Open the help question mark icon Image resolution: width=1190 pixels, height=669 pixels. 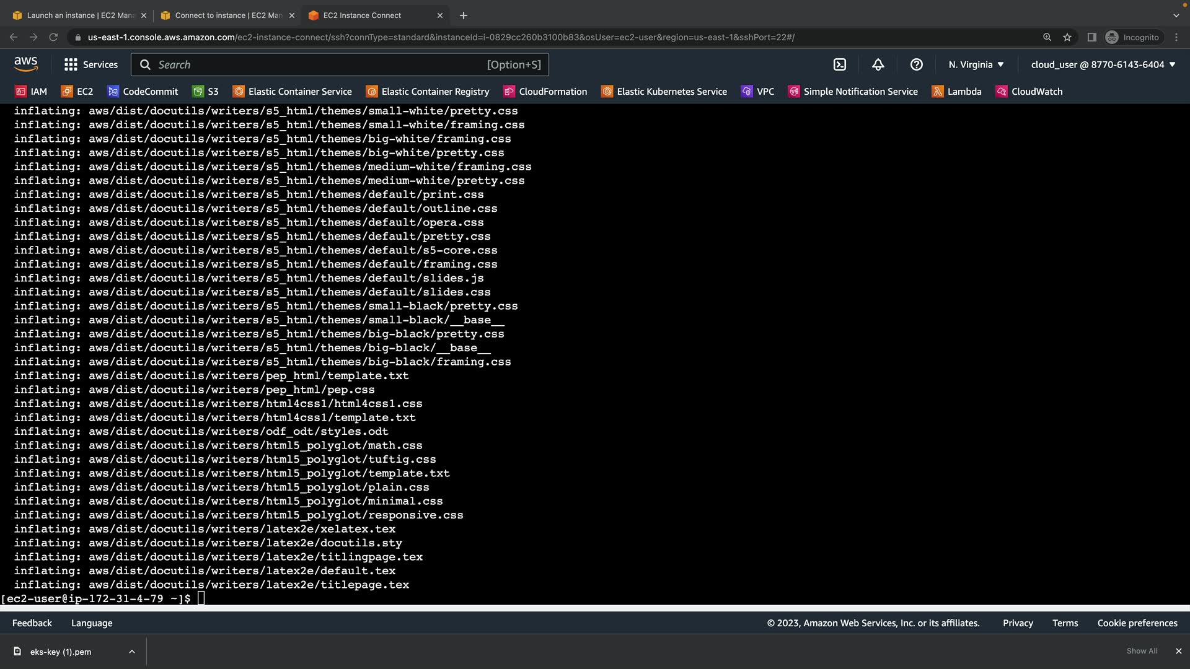(916, 64)
